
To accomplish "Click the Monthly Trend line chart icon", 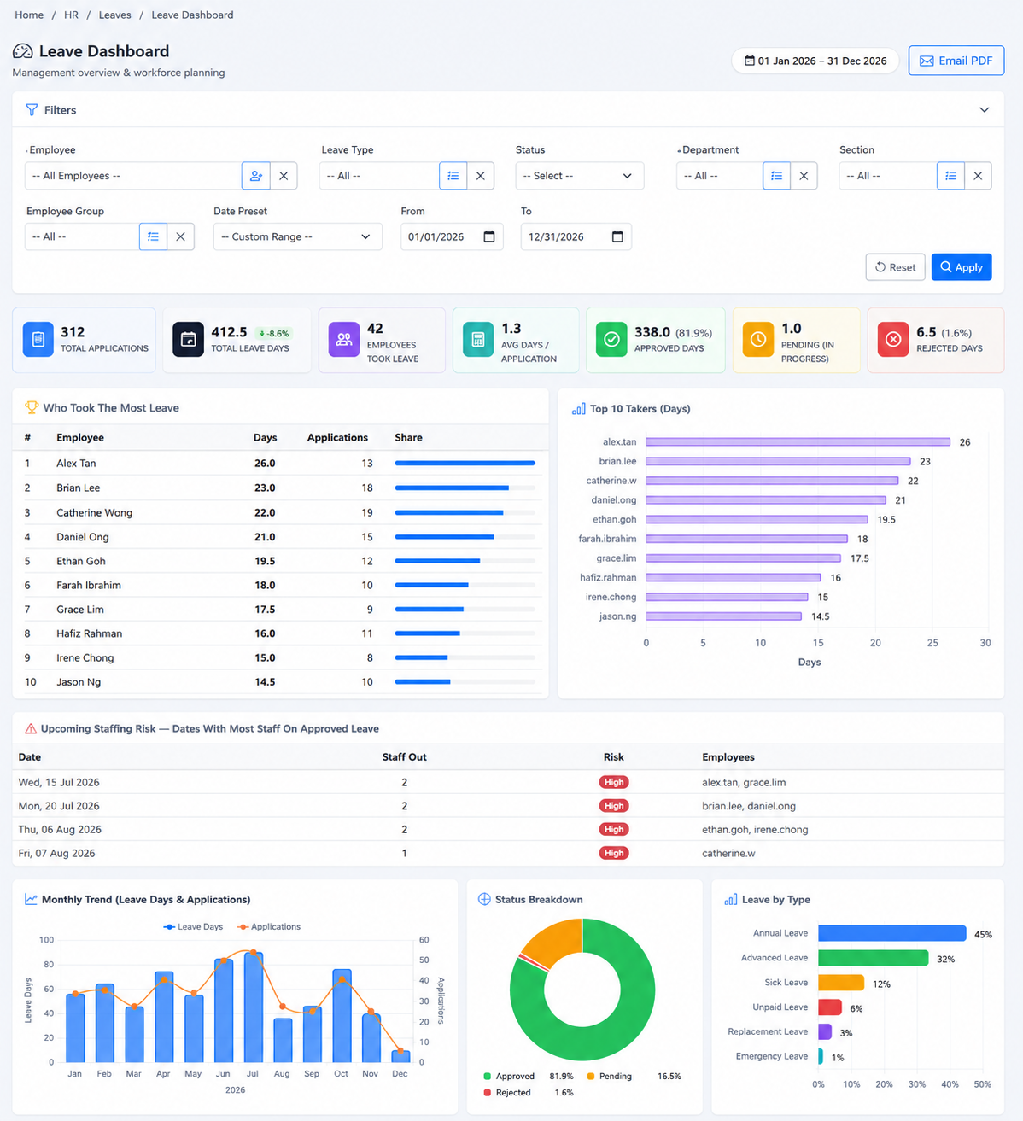I will click(31, 899).
